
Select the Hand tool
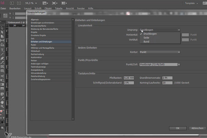[2, 102]
